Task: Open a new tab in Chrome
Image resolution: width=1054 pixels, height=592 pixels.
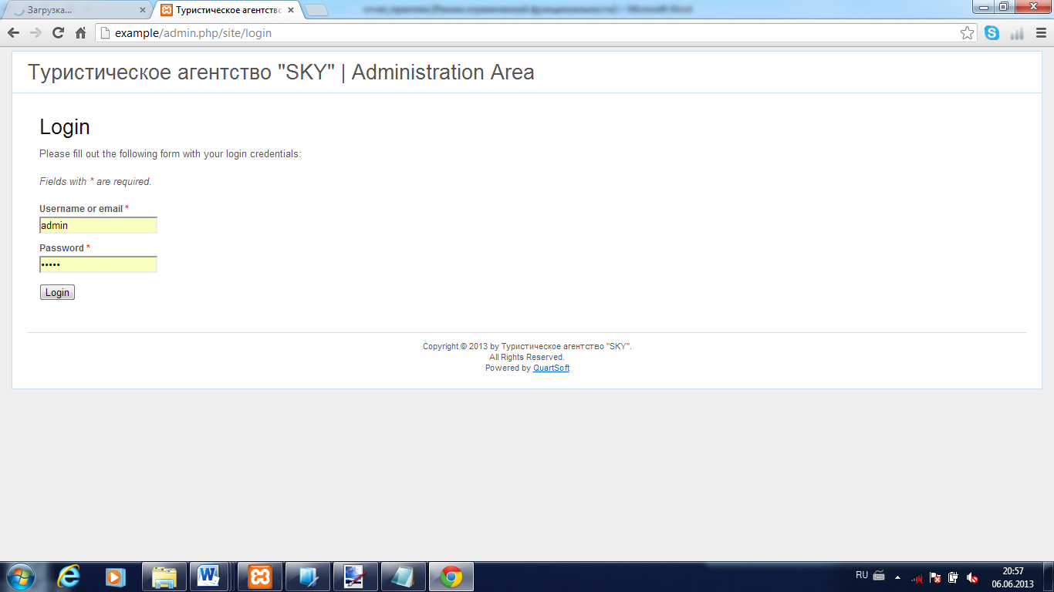Action: tap(316, 11)
